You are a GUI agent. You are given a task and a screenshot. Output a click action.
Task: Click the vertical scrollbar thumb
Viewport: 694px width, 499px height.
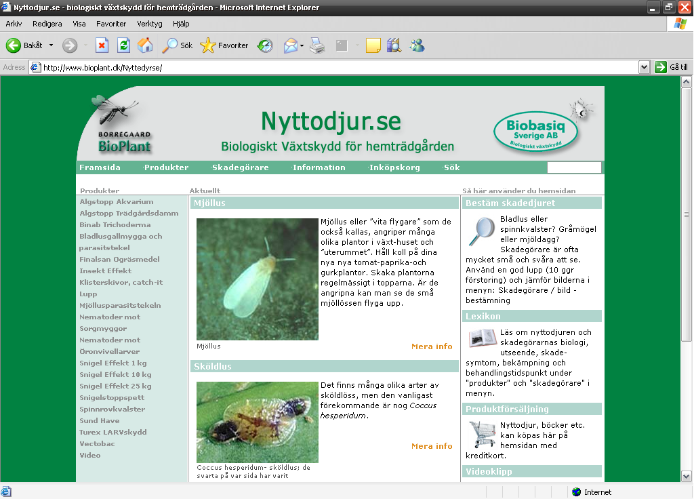pos(686,214)
